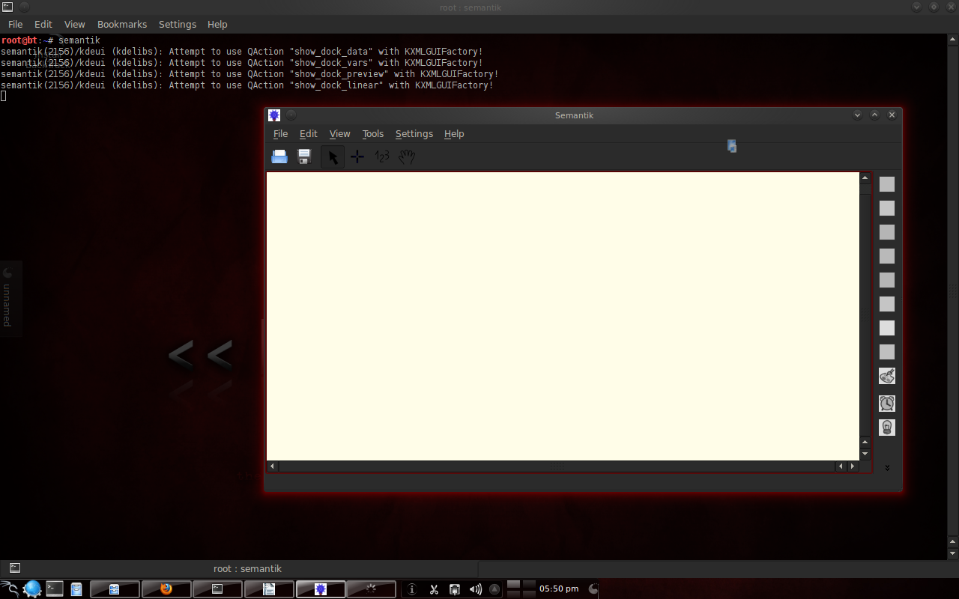Switch to the document editor task button
The height and width of the screenshot is (599, 959).
269,589
